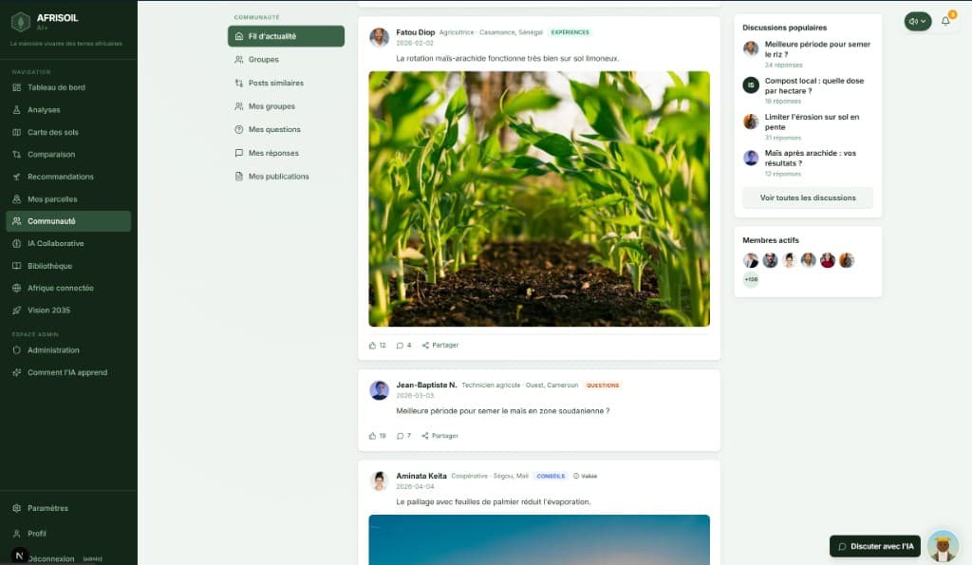Open IA Collaborative
972x565 pixels.
[68, 244]
